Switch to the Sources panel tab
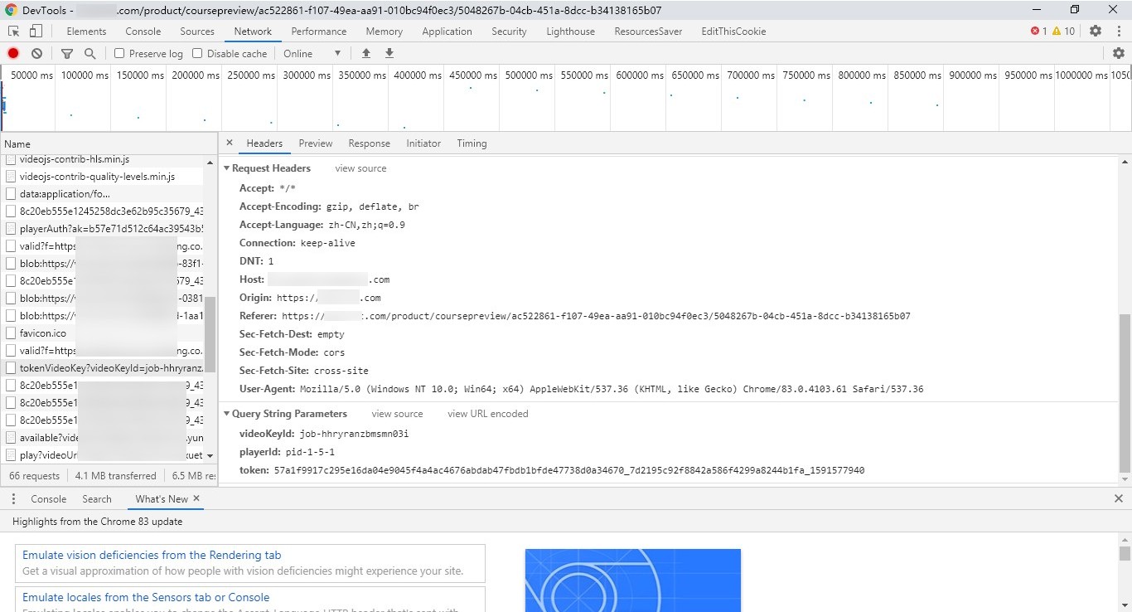The image size is (1132, 612). (197, 32)
